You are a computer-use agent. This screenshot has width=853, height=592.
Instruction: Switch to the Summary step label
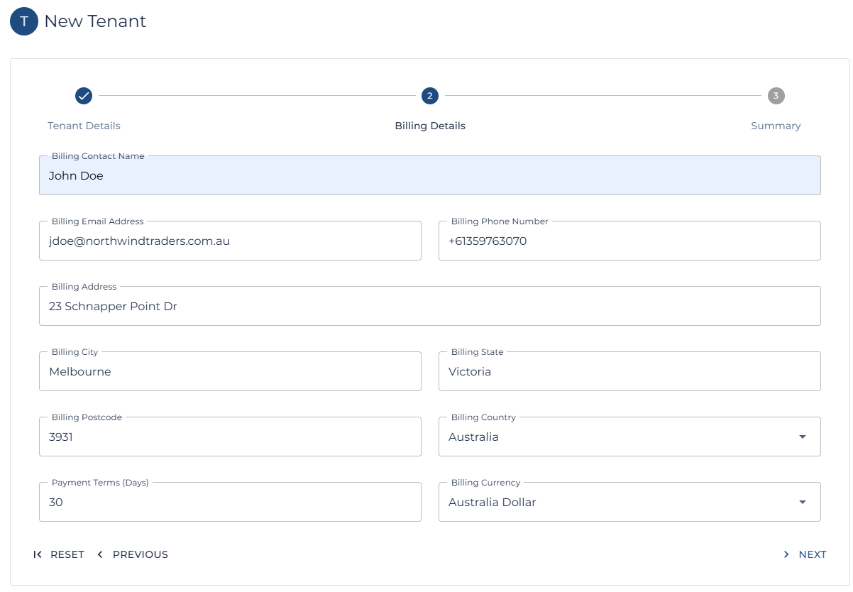pyautogui.click(x=776, y=126)
